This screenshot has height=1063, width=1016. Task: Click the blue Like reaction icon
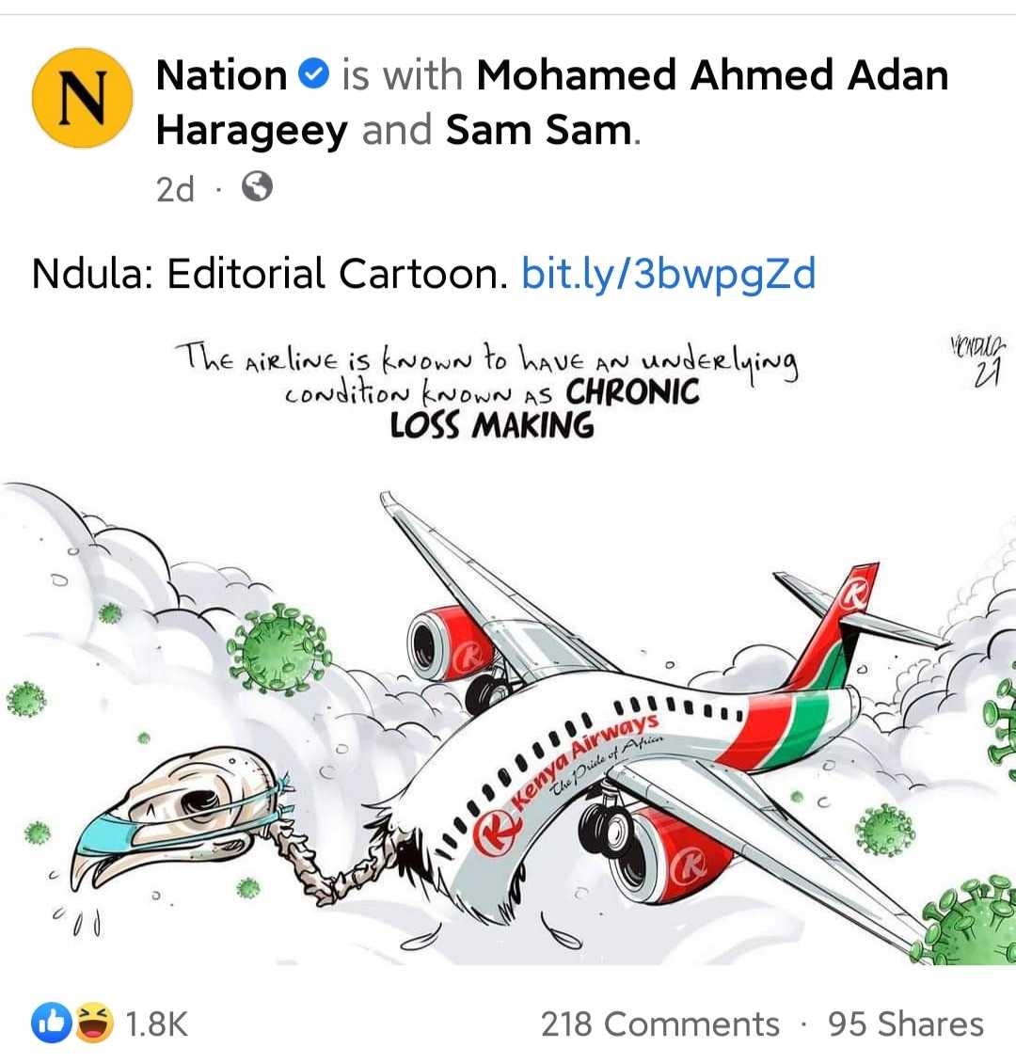coord(52,1023)
